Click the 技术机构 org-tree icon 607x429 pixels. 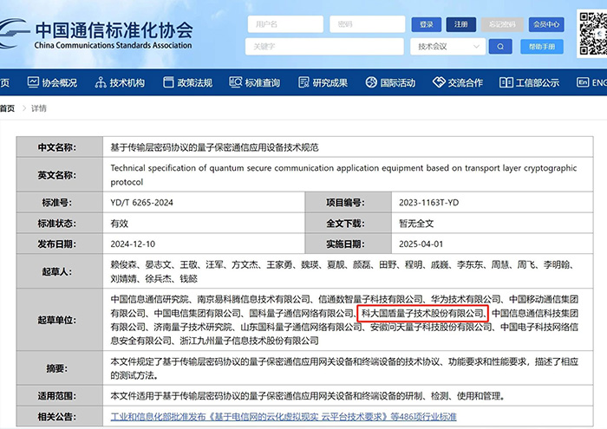tap(101, 82)
